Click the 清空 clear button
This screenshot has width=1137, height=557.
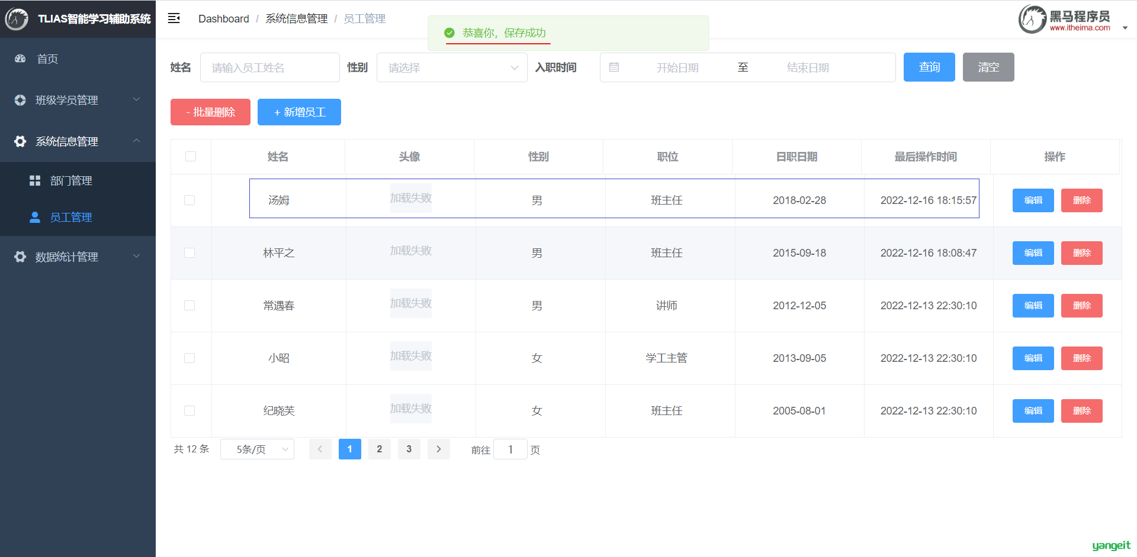click(x=988, y=67)
